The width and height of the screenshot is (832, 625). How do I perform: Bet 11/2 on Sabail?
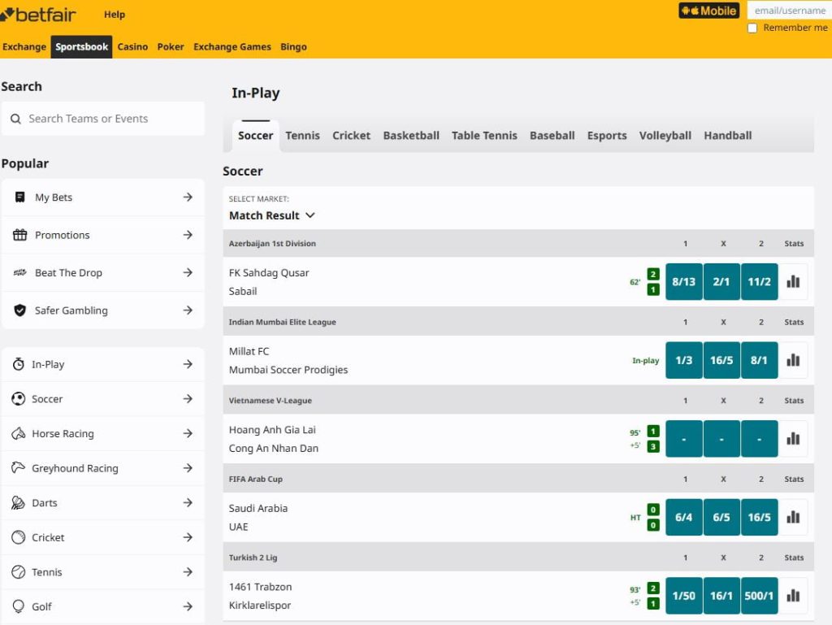click(760, 282)
